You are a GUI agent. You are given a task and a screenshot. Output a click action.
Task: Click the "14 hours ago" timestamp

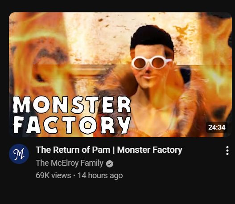[x=100, y=175]
